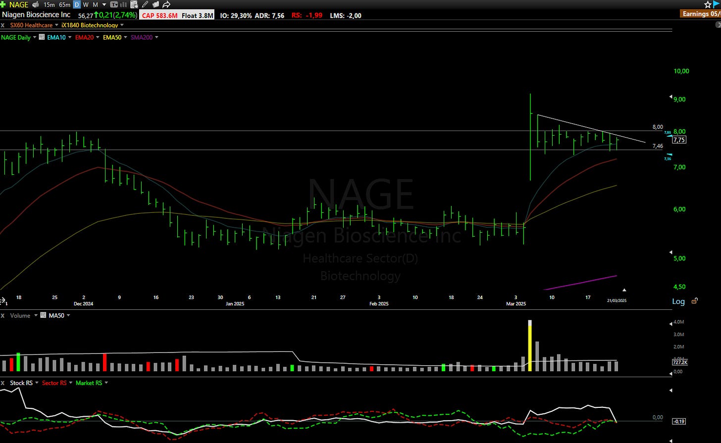Click the Mar 2025 time axis label
Viewport: 721px width, 443px height.
[x=516, y=303]
